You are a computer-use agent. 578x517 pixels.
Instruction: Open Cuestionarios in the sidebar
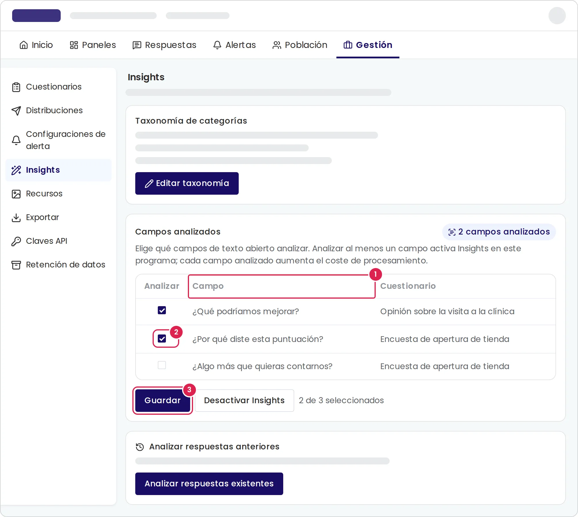(58, 87)
